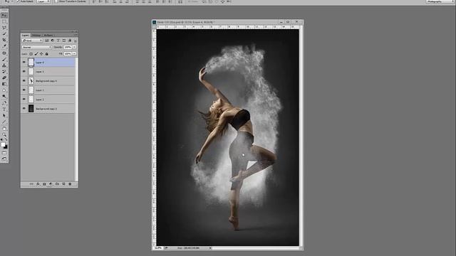Viewport: 456px width, 256px height.
Task: Select the Clone Stamp tool
Action: click(x=4, y=65)
